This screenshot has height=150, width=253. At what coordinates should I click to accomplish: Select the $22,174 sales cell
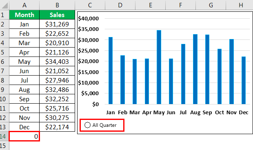(57, 127)
